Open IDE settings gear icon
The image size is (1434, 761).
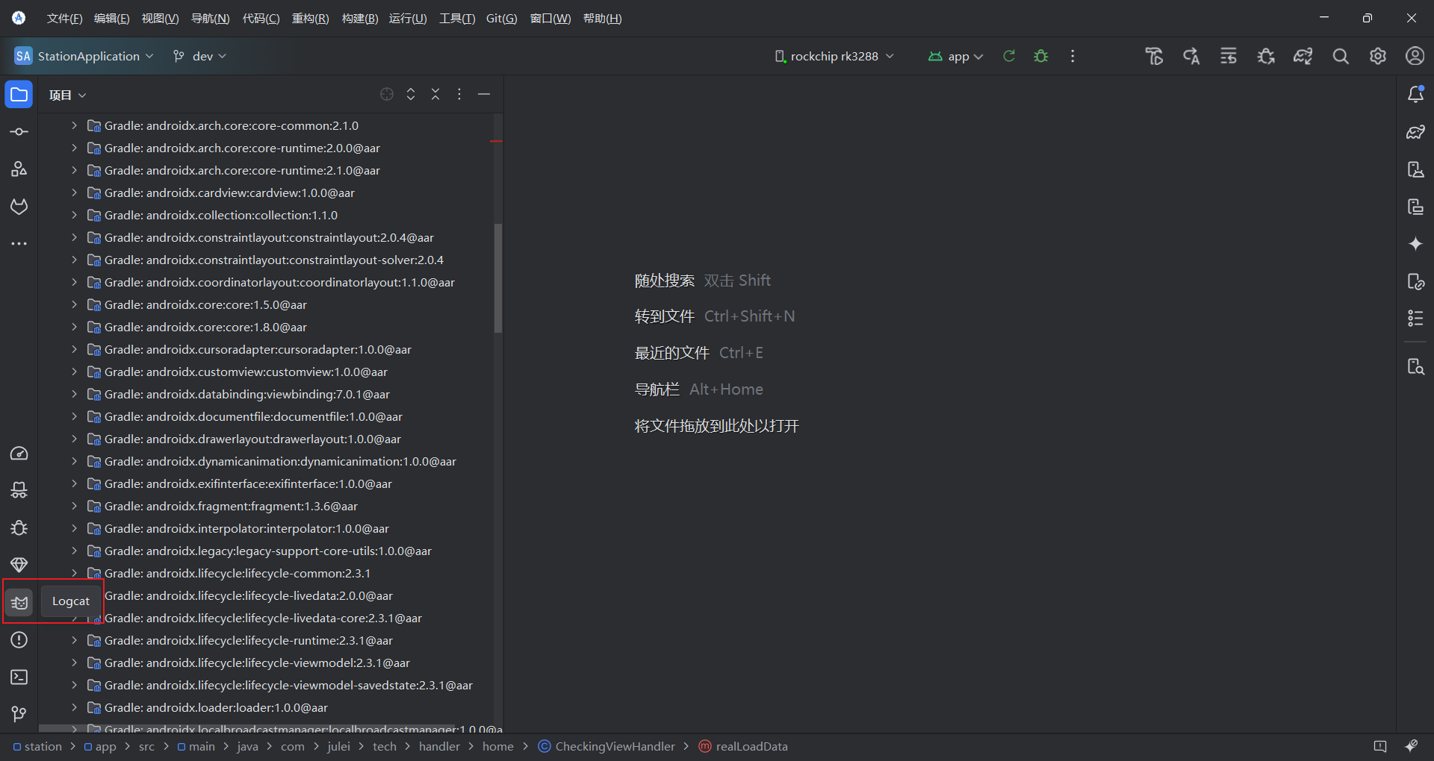tap(1378, 56)
